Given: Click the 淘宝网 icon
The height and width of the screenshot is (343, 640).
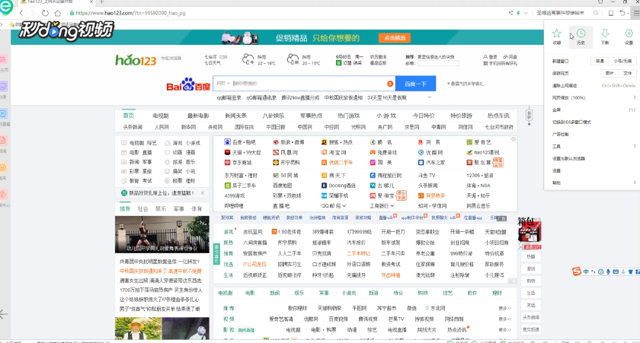Looking at the screenshot, I should (x=324, y=152).
